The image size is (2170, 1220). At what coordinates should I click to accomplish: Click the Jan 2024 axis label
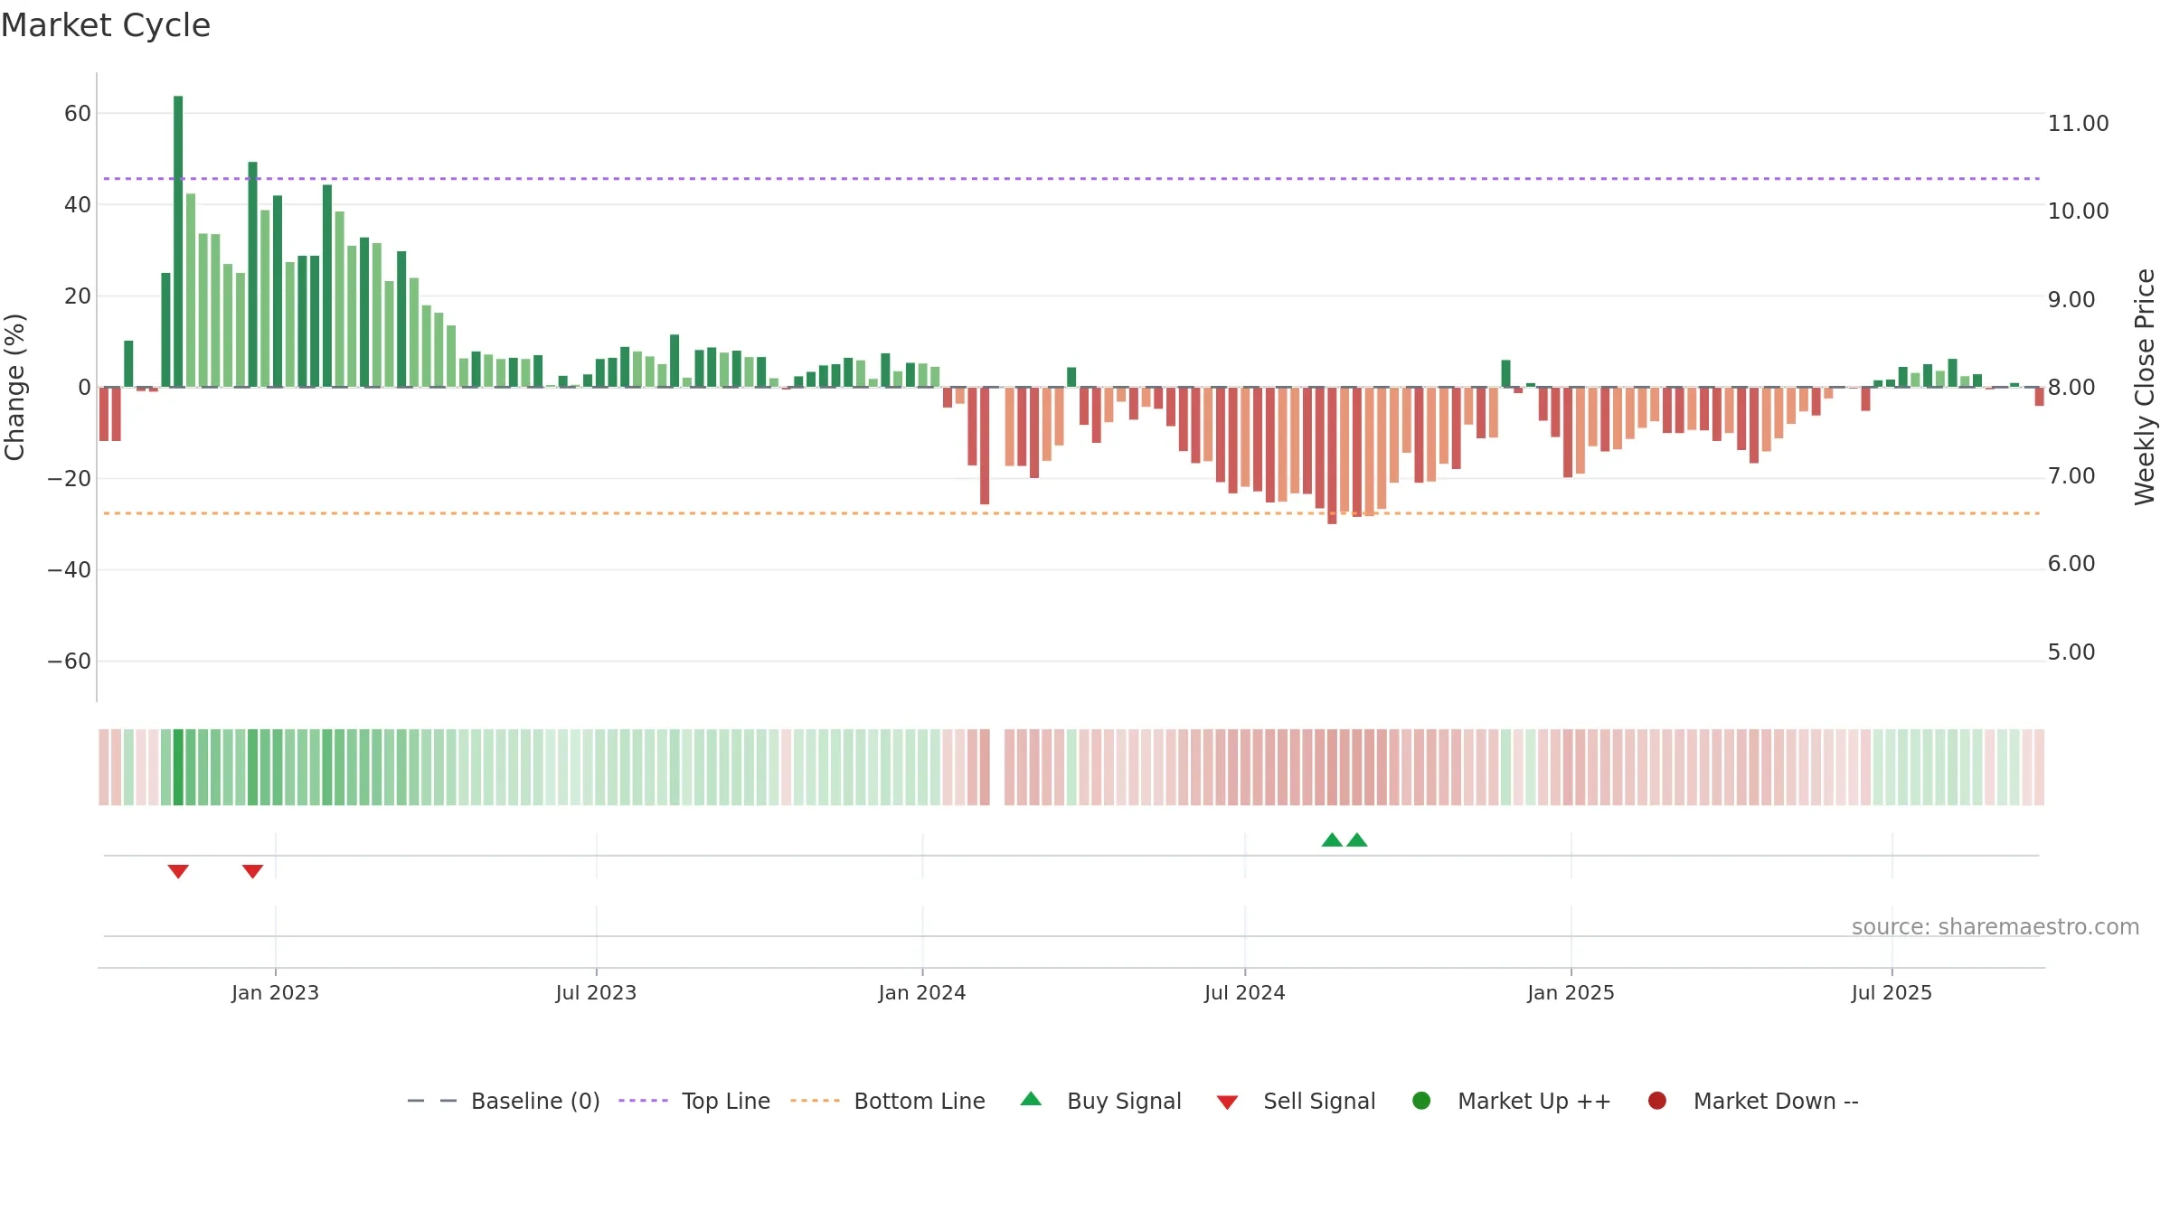click(x=922, y=992)
